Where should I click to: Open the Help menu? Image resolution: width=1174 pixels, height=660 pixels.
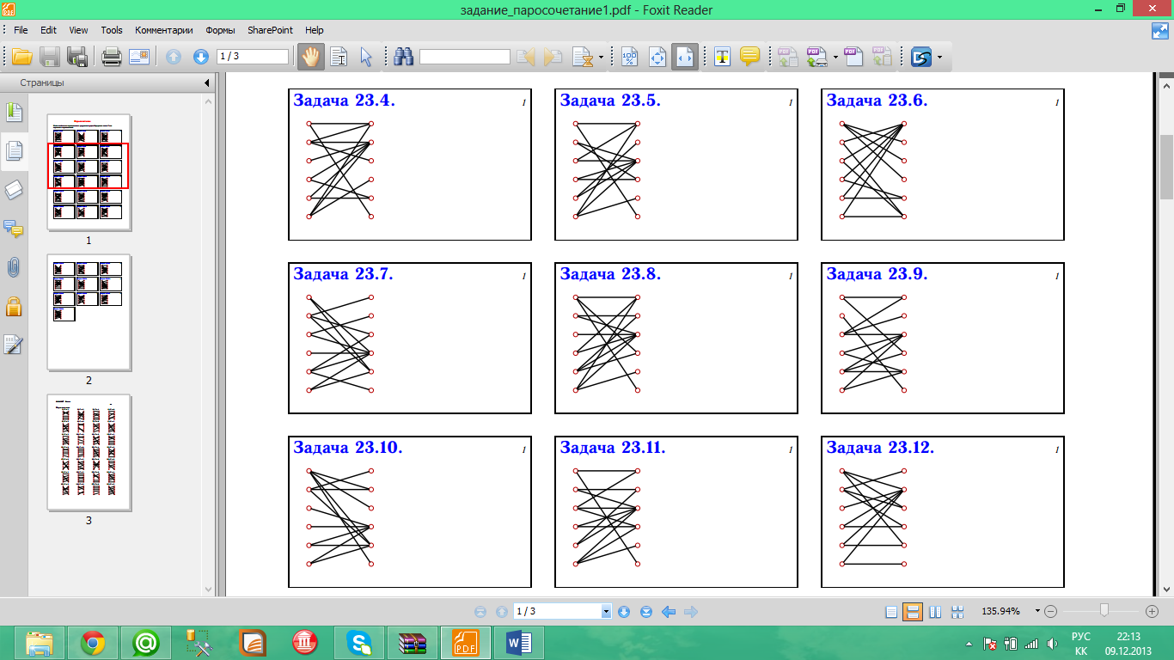point(315,29)
